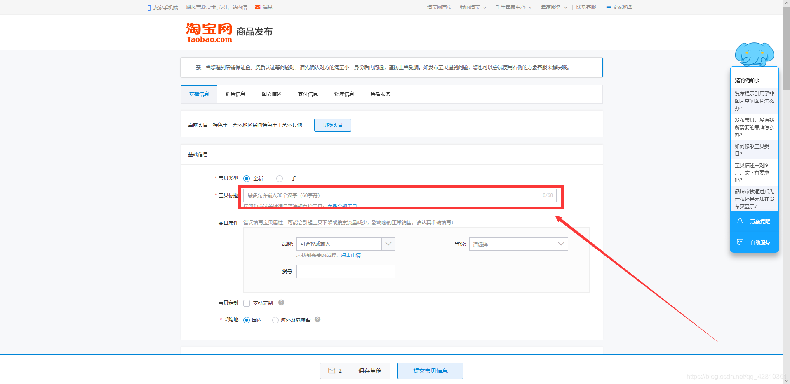Switch to the 售后服务 tab
Screen dimensions: 790x384
pos(381,94)
